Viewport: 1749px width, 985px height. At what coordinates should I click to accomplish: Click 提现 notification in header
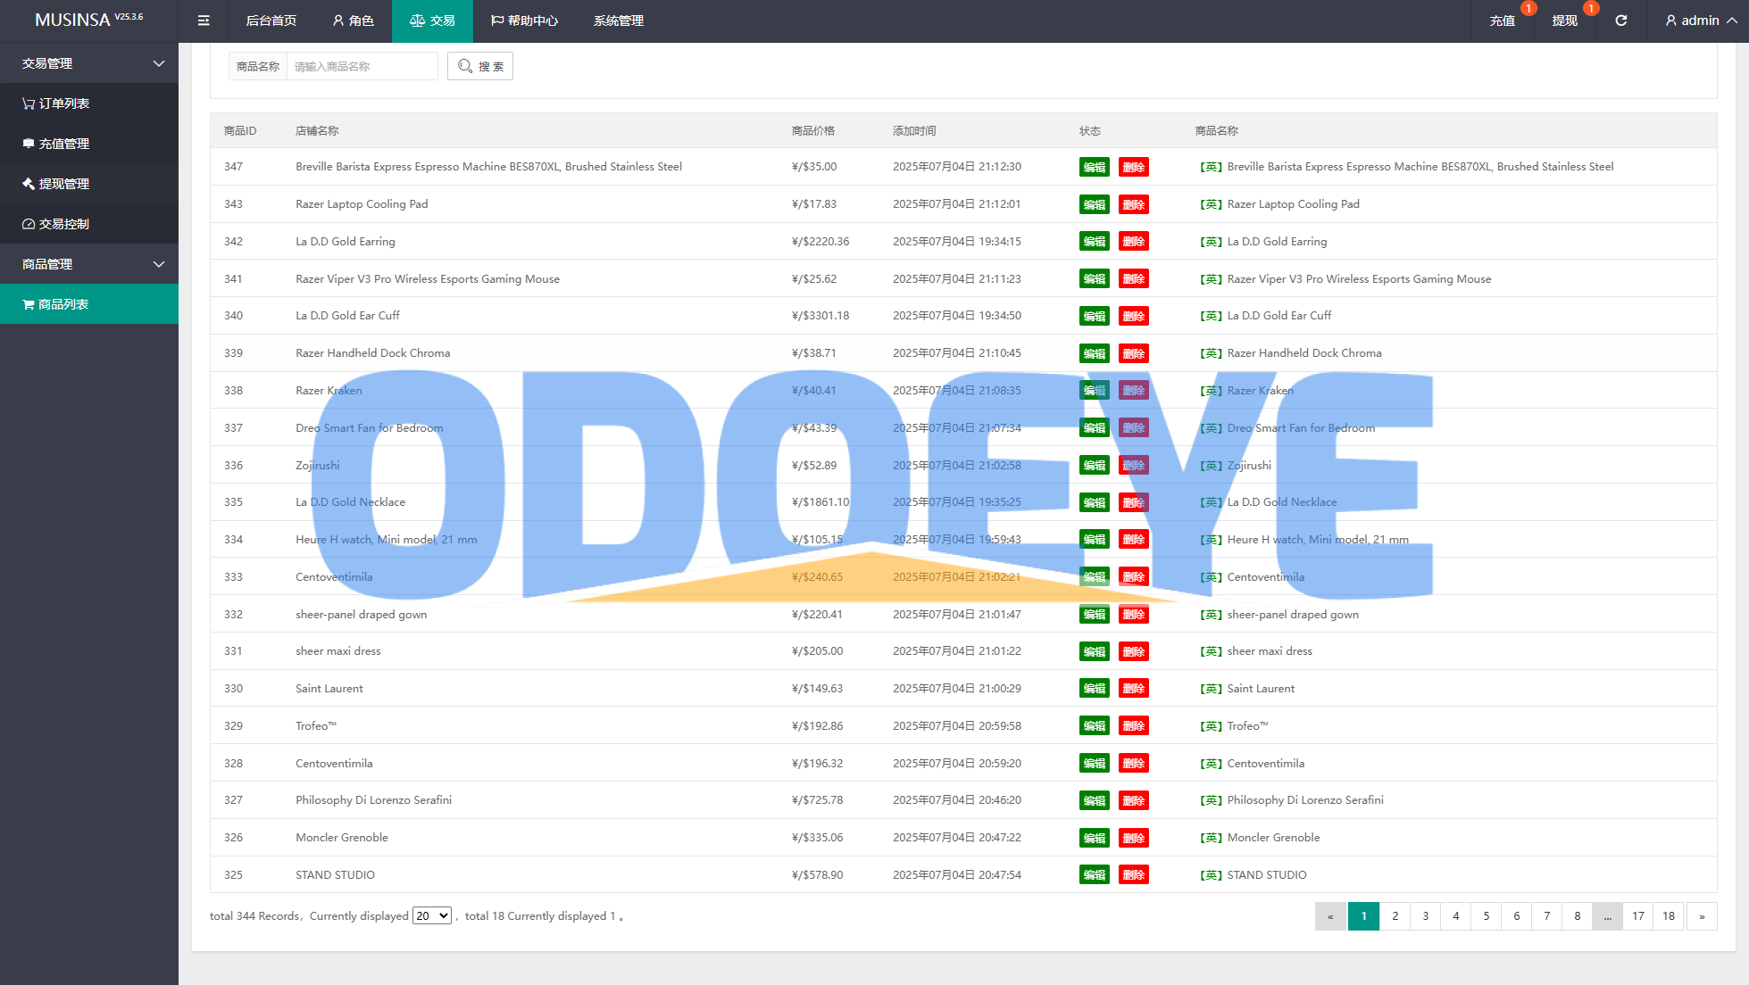point(1564,21)
